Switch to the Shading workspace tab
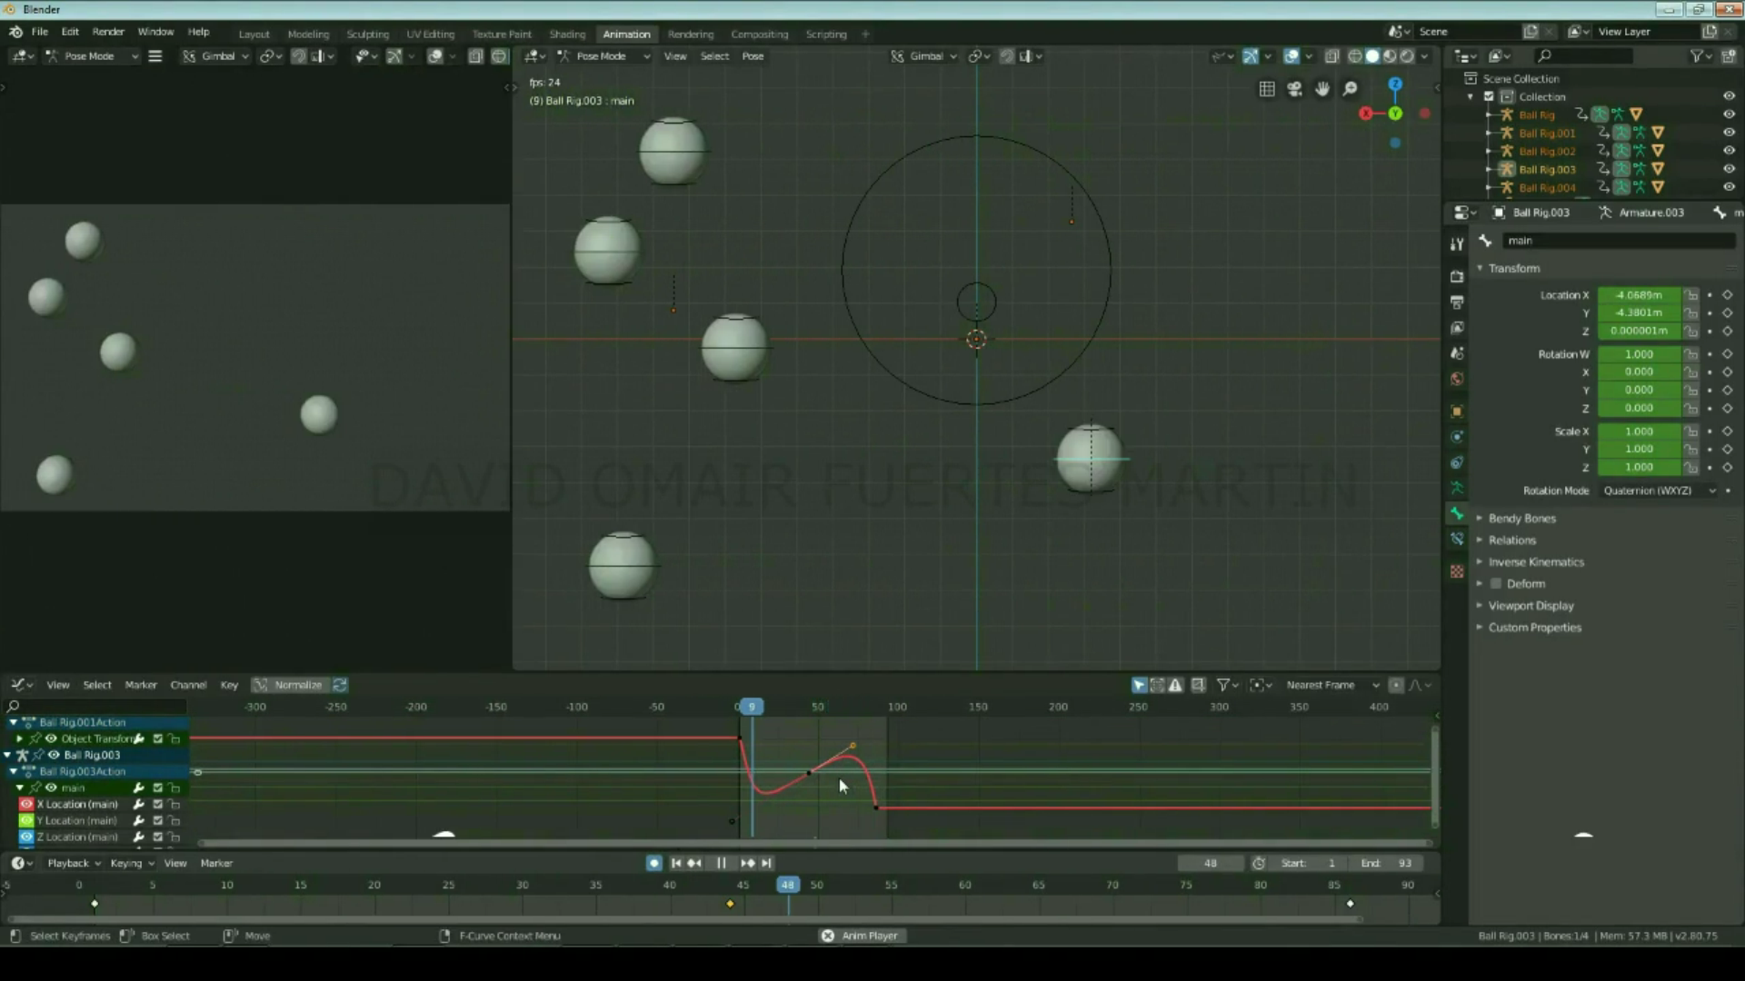 [x=567, y=34]
